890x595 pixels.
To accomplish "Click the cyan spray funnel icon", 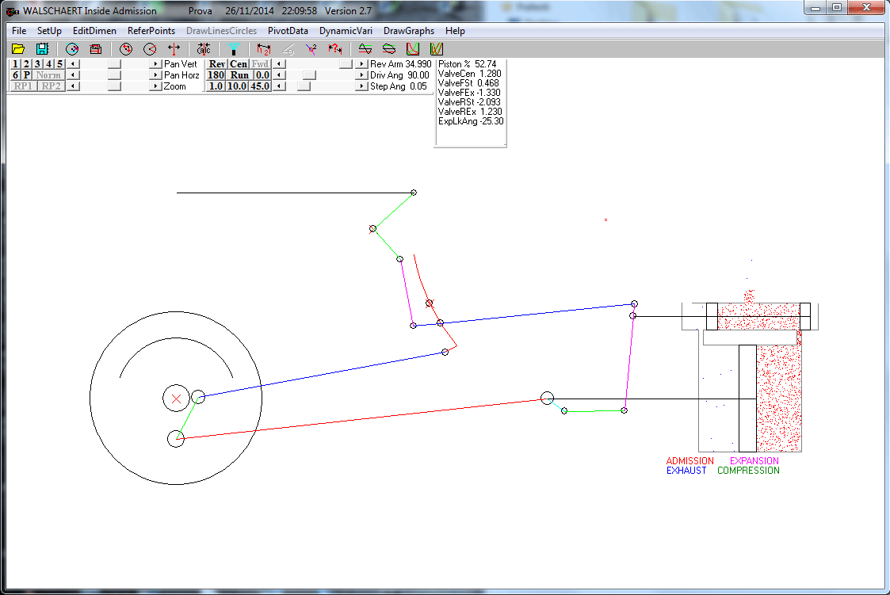I will pos(233,49).
